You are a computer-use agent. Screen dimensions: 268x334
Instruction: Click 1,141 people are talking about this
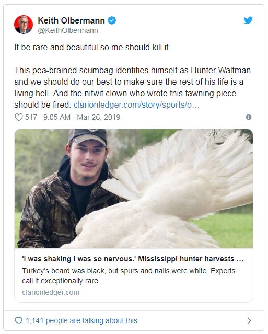(x=81, y=320)
